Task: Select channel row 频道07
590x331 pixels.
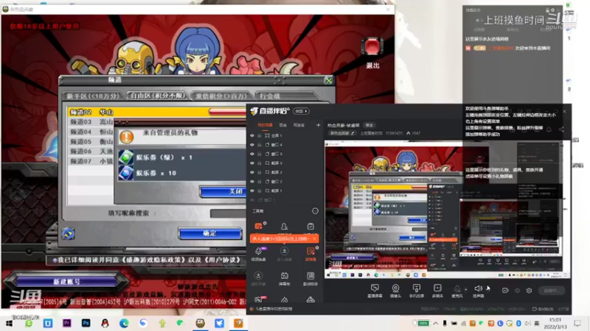Action: coord(91,161)
